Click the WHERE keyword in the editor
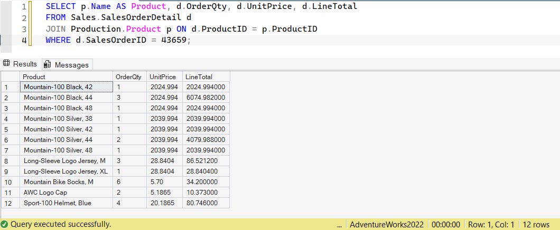 click(x=58, y=40)
